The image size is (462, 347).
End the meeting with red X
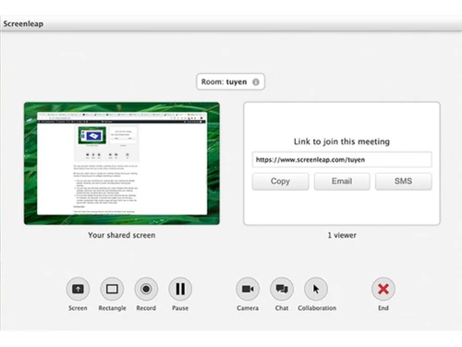(x=383, y=289)
